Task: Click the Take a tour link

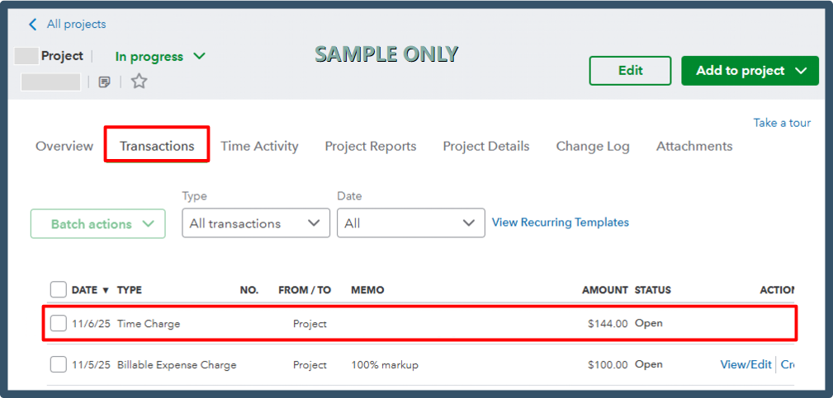Action: tap(782, 123)
